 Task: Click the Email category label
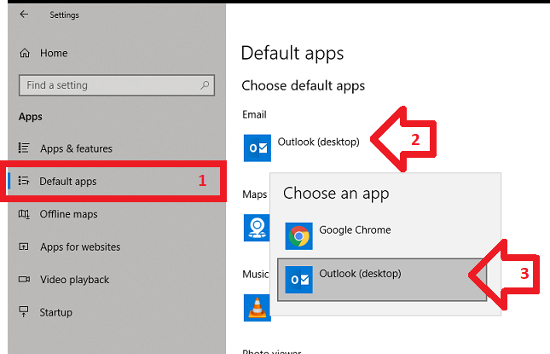(254, 114)
